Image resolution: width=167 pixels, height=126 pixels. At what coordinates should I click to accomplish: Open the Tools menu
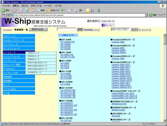coord(48,6)
